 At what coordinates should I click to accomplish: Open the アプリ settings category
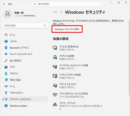click(25, 67)
